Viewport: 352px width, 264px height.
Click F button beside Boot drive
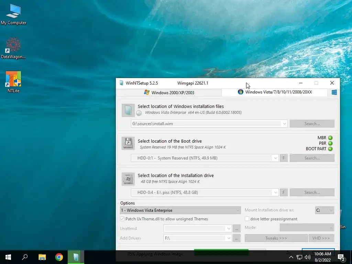pos(284,158)
